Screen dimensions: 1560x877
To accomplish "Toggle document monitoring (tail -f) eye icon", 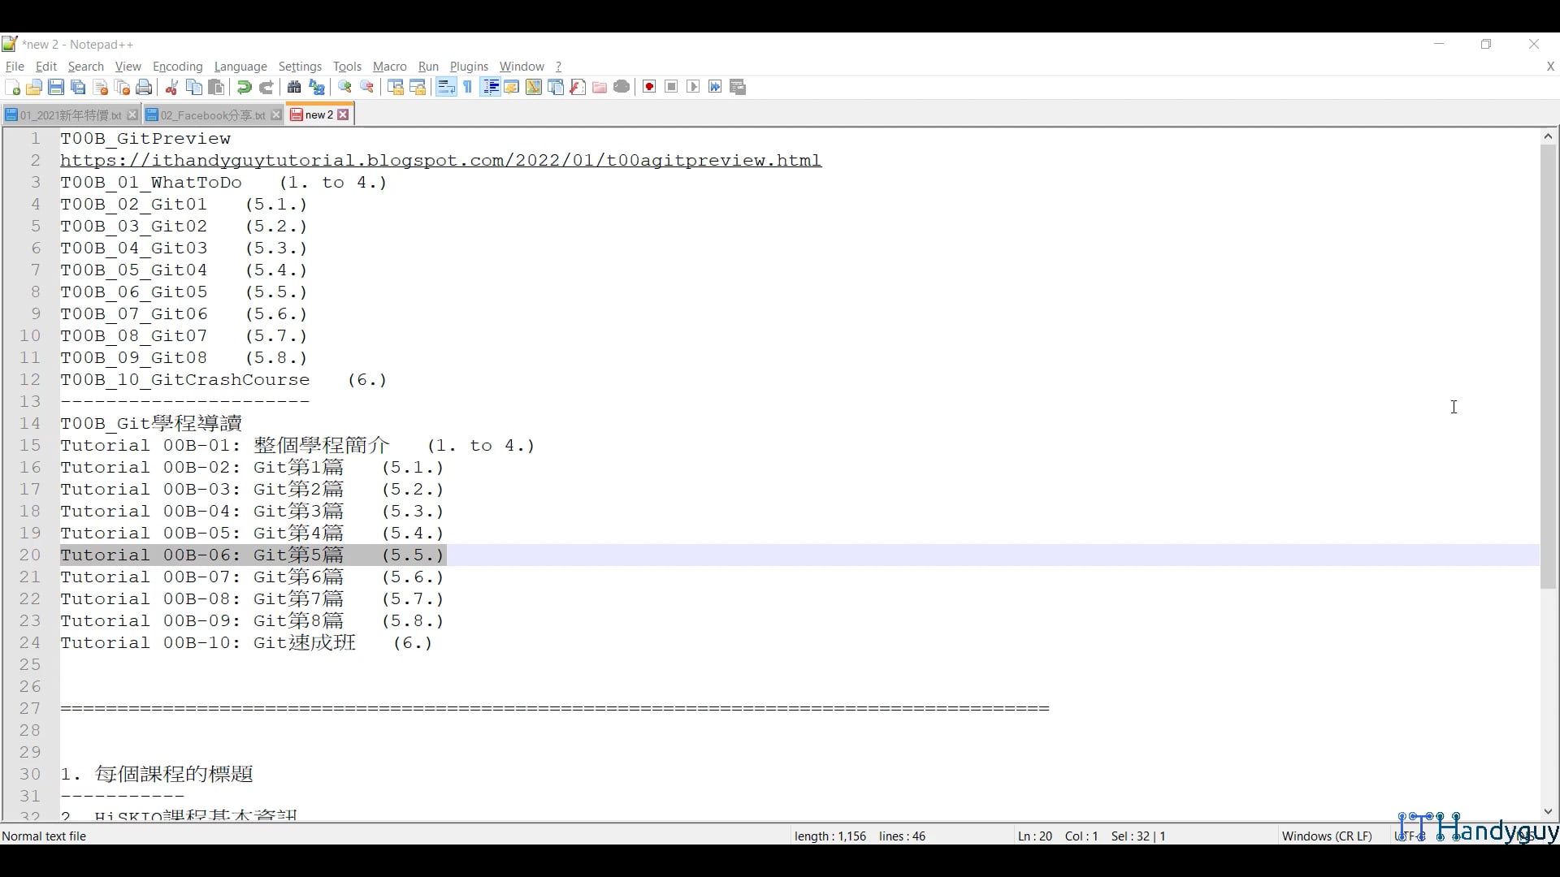I will point(622,87).
